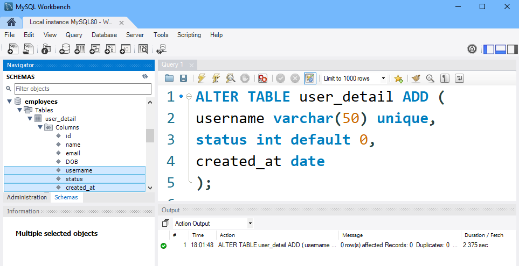
Task: Open the Database menu
Action: point(104,34)
